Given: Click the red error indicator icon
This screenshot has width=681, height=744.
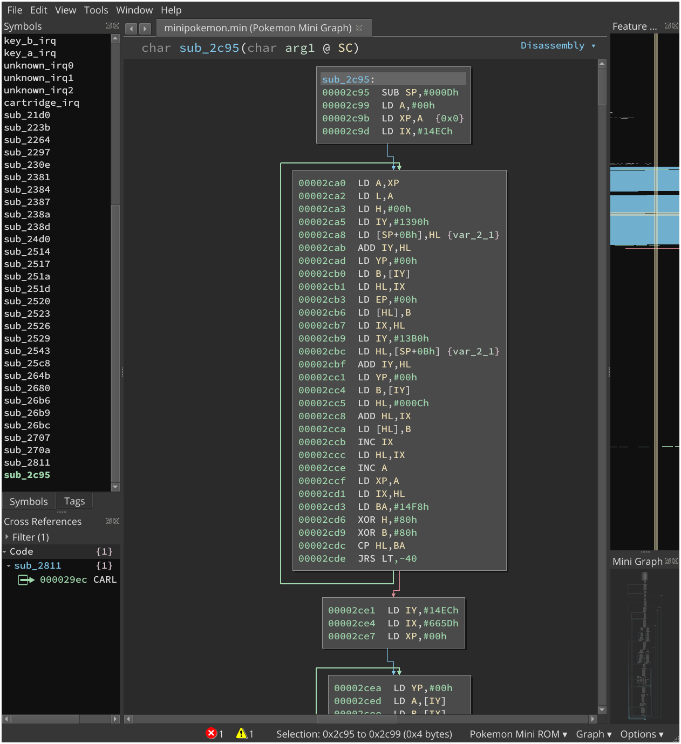Looking at the screenshot, I should (x=212, y=733).
